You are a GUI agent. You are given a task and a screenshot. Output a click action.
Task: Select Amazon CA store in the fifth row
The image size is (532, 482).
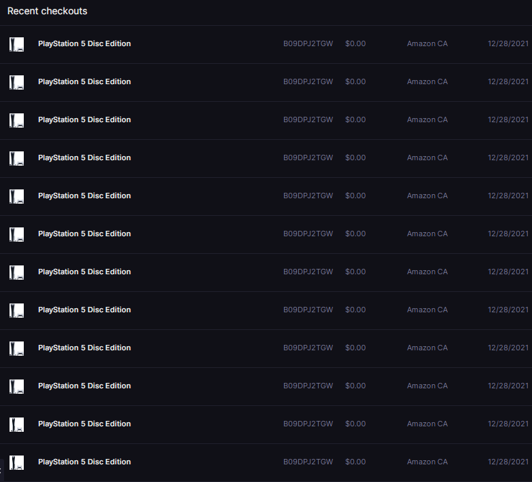tap(427, 196)
